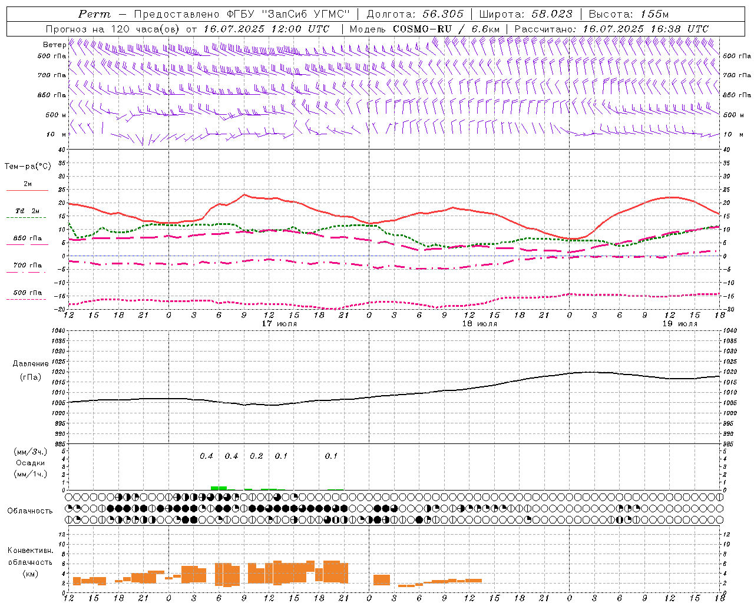Click the Высота: 155м elevation text
The height and width of the screenshot is (603, 754).
click(629, 14)
